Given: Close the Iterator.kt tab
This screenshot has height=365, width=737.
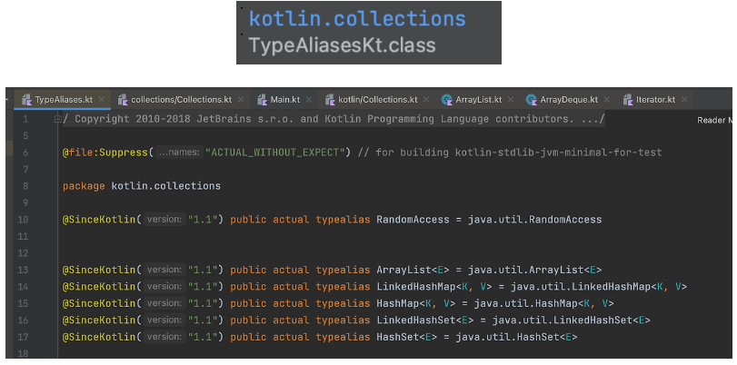Looking at the screenshot, I should click(684, 100).
